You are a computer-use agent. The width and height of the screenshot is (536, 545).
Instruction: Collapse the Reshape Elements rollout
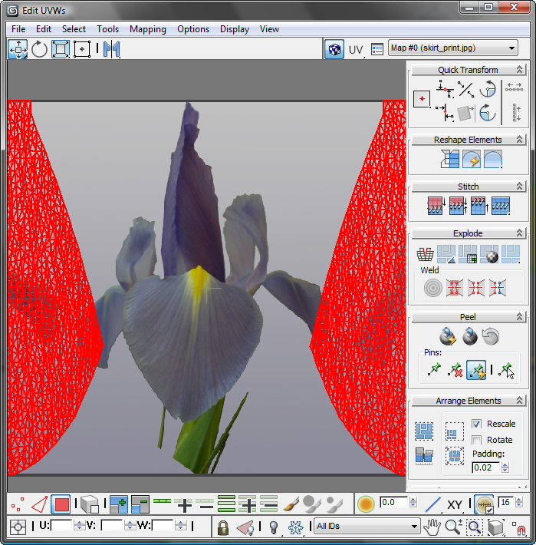coord(519,140)
